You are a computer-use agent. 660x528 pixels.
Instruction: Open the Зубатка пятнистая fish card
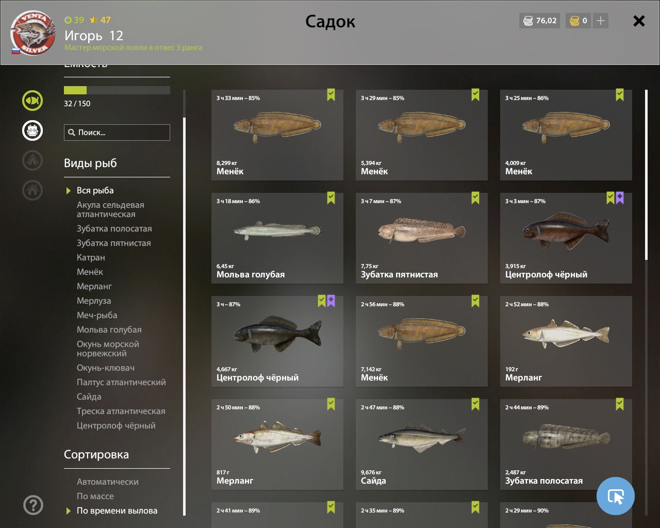coord(422,238)
